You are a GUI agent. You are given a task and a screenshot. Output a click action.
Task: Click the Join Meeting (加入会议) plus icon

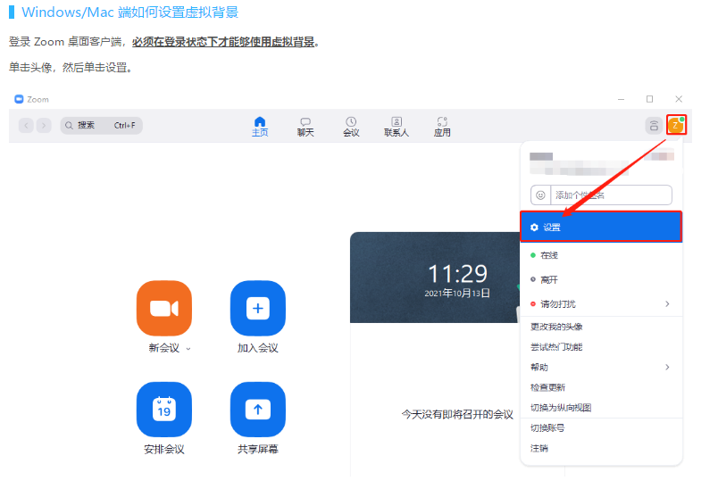pos(258,309)
